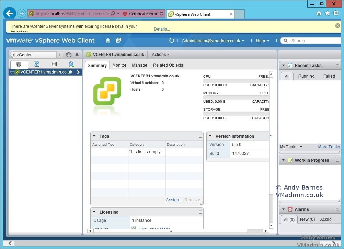Open the Networking inventory view icon
The height and width of the screenshot is (249, 344).
pos(70,64)
